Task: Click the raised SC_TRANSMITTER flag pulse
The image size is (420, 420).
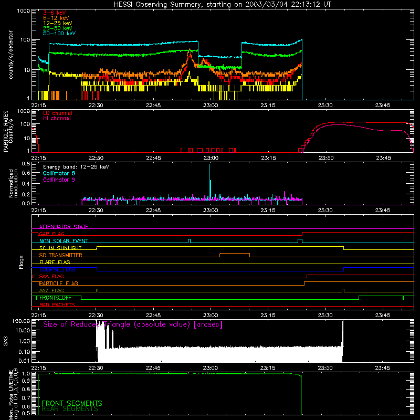Action: click(235, 255)
